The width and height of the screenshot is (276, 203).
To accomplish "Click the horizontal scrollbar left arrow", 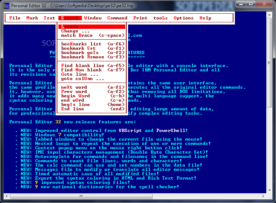I will click(x=7, y=196).
